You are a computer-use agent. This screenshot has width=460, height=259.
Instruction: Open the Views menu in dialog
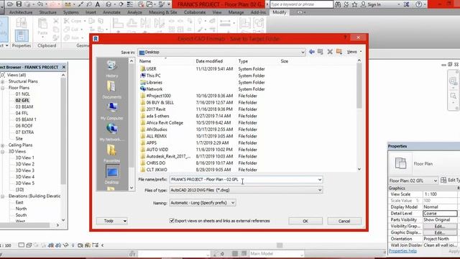(x=354, y=52)
